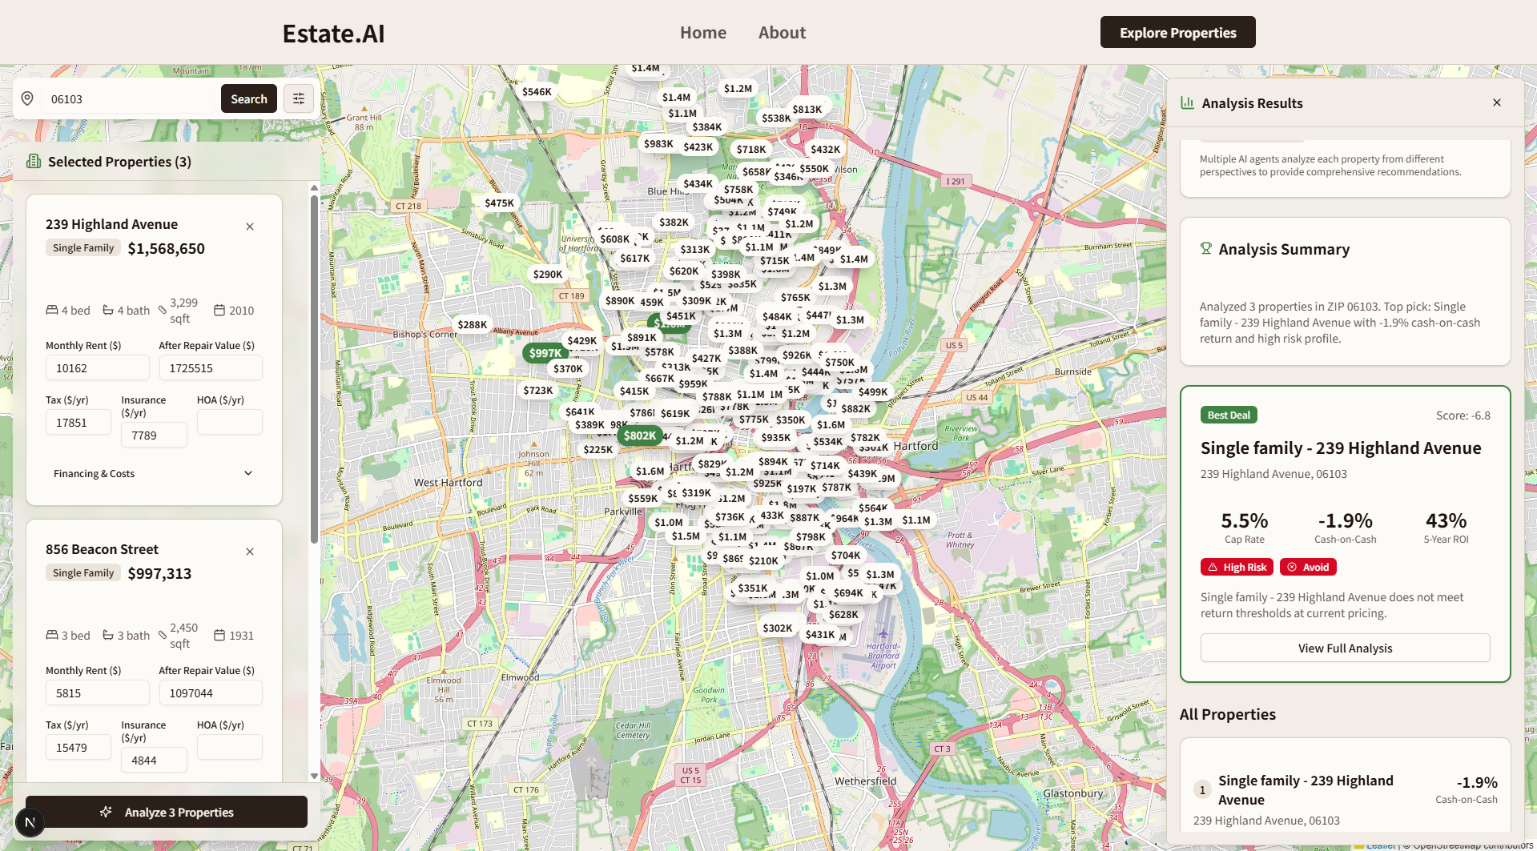Select the $290K map price marker

click(548, 275)
